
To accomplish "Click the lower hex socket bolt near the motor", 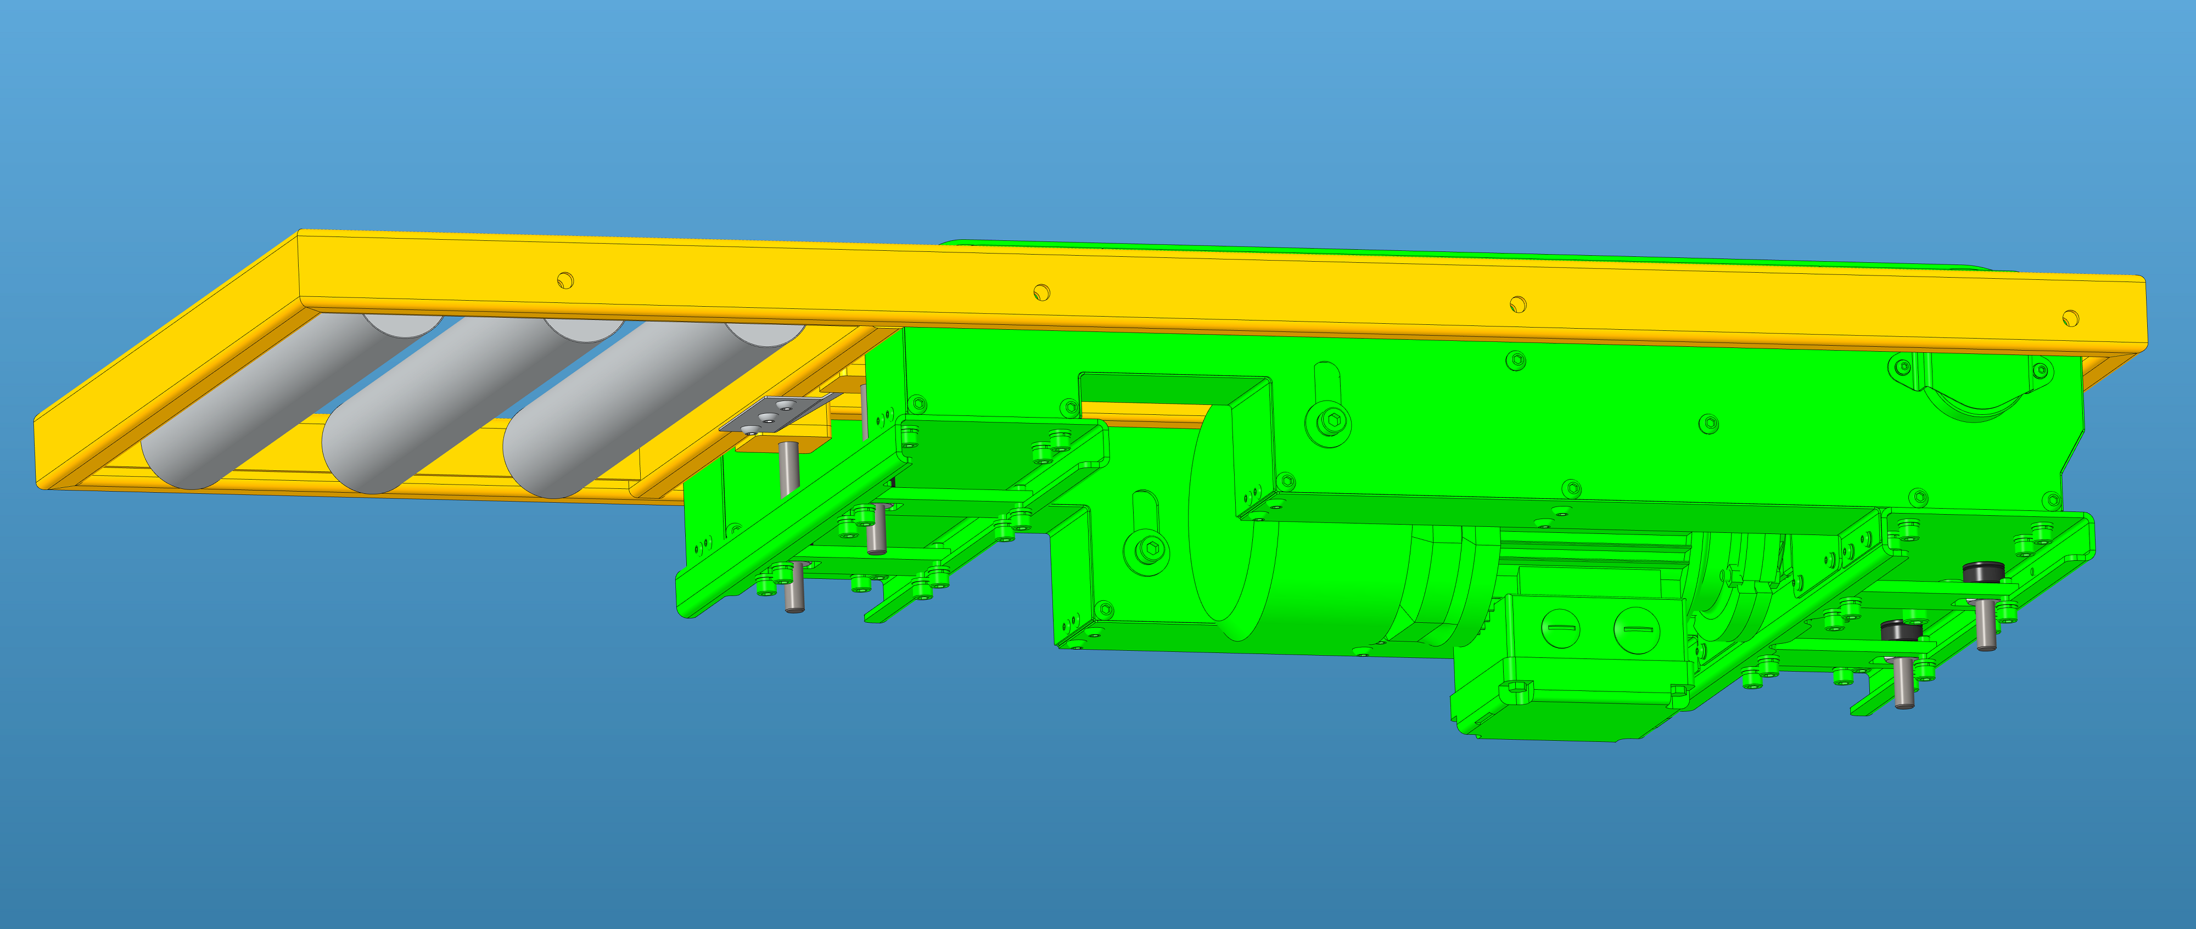I will pyautogui.click(x=1152, y=550).
